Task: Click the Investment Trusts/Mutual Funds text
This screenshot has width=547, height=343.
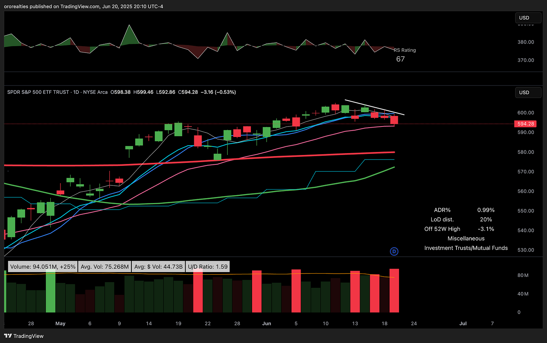Action: [x=466, y=248]
